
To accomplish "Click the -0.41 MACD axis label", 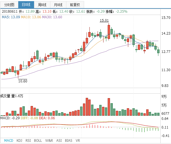I will [x=165, y=136].
